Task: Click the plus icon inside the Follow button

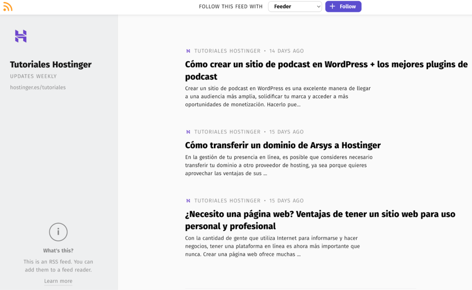Action: pyautogui.click(x=332, y=6)
